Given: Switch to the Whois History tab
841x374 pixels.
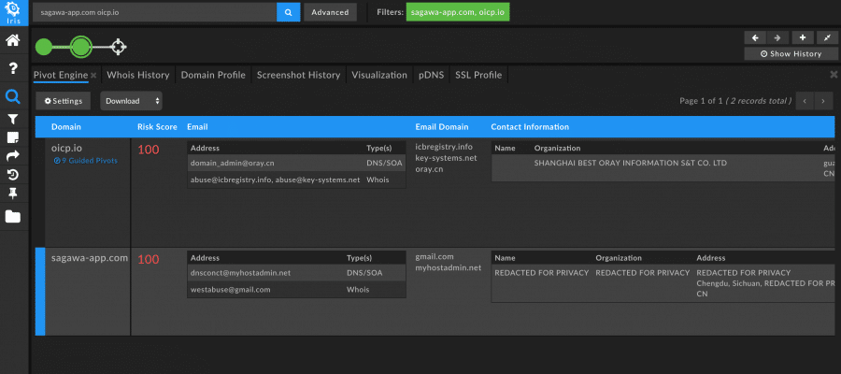Looking at the screenshot, I should [138, 75].
